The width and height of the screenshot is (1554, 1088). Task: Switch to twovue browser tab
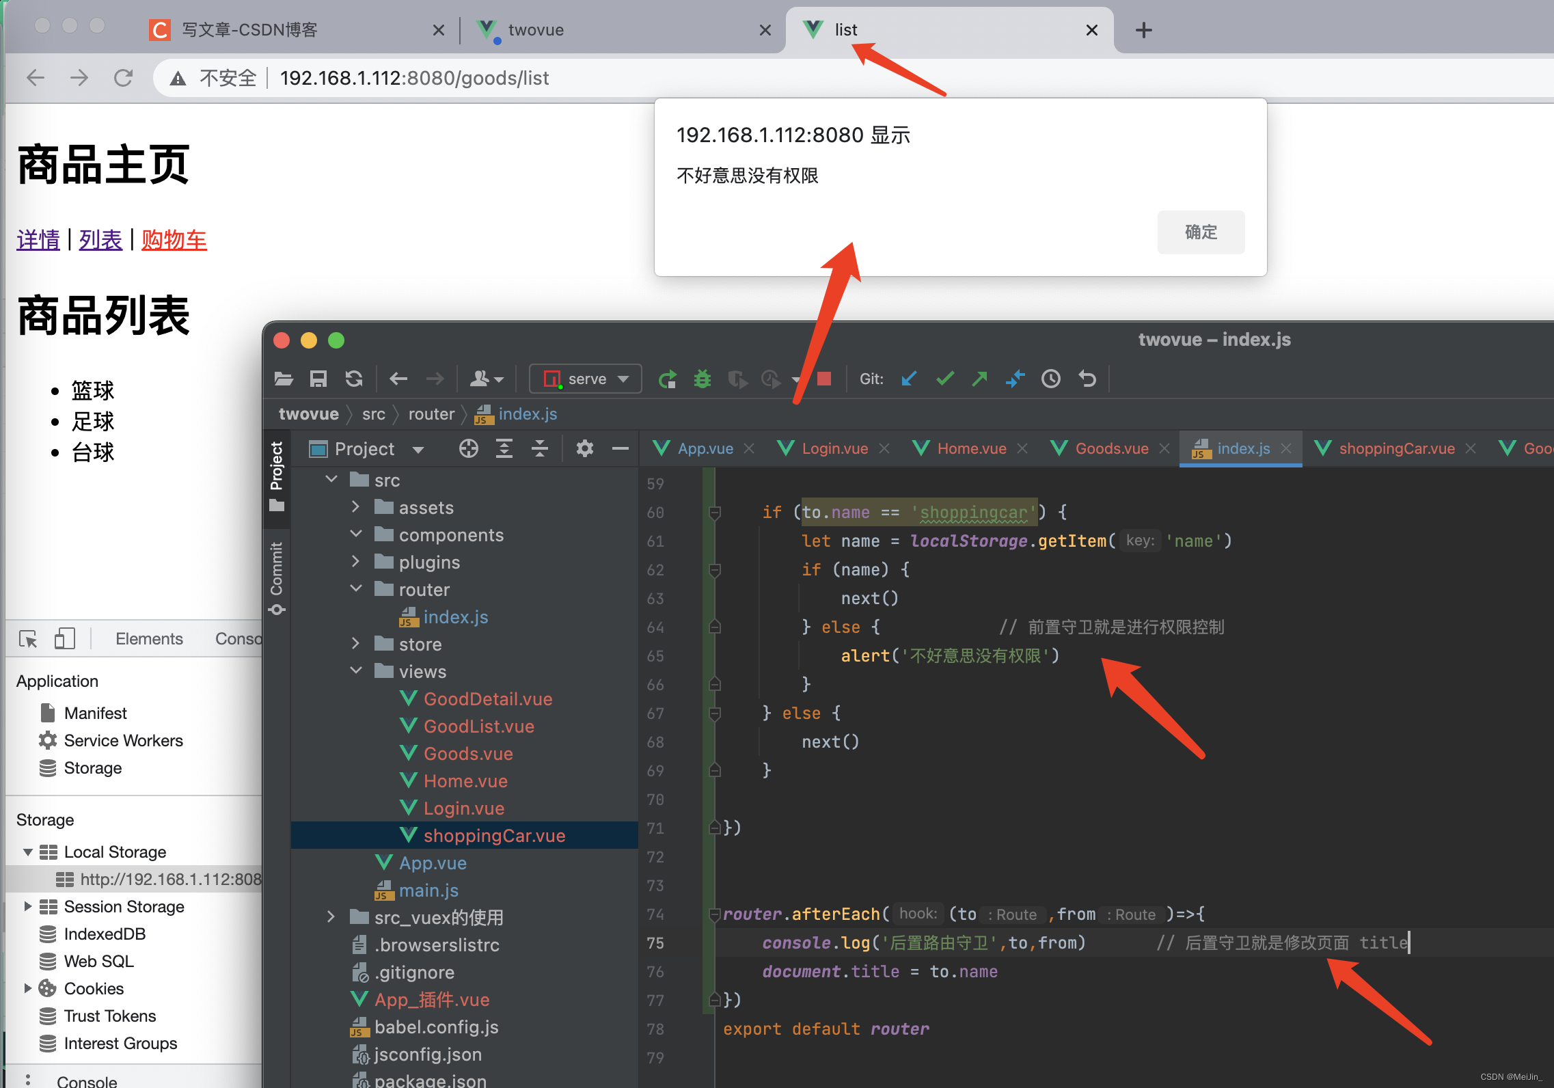(x=536, y=30)
